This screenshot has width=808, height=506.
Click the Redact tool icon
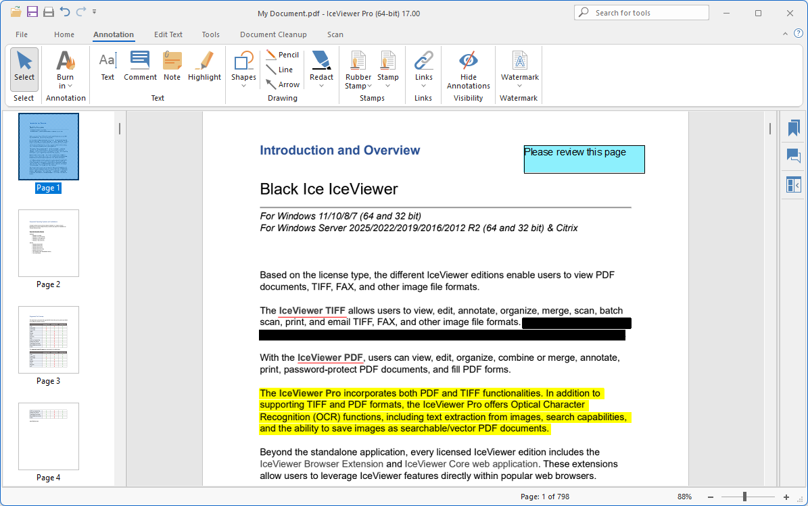[x=321, y=66]
